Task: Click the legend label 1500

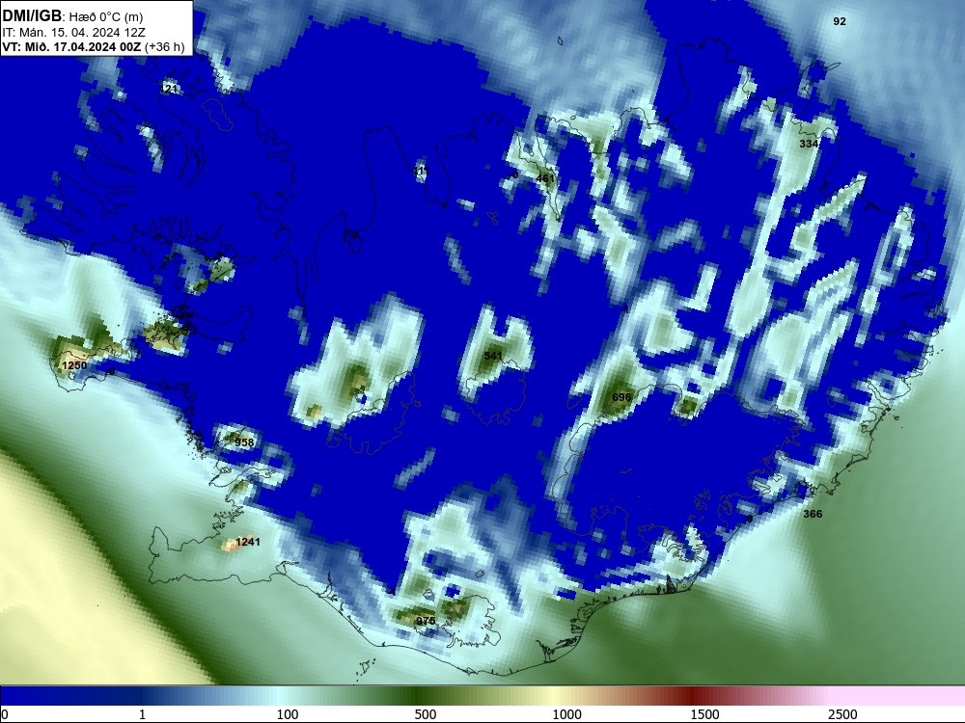Action: [704, 714]
